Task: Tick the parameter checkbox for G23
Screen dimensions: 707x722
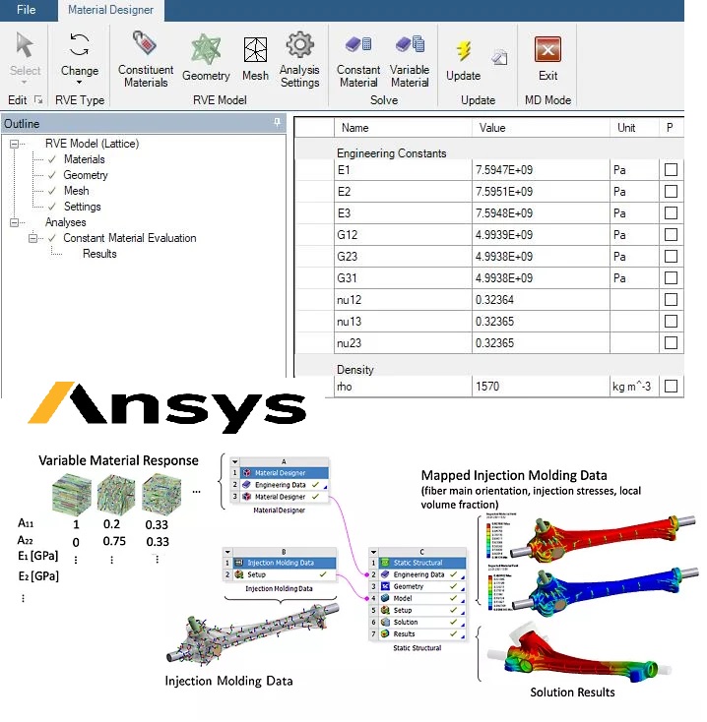Action: pos(671,257)
